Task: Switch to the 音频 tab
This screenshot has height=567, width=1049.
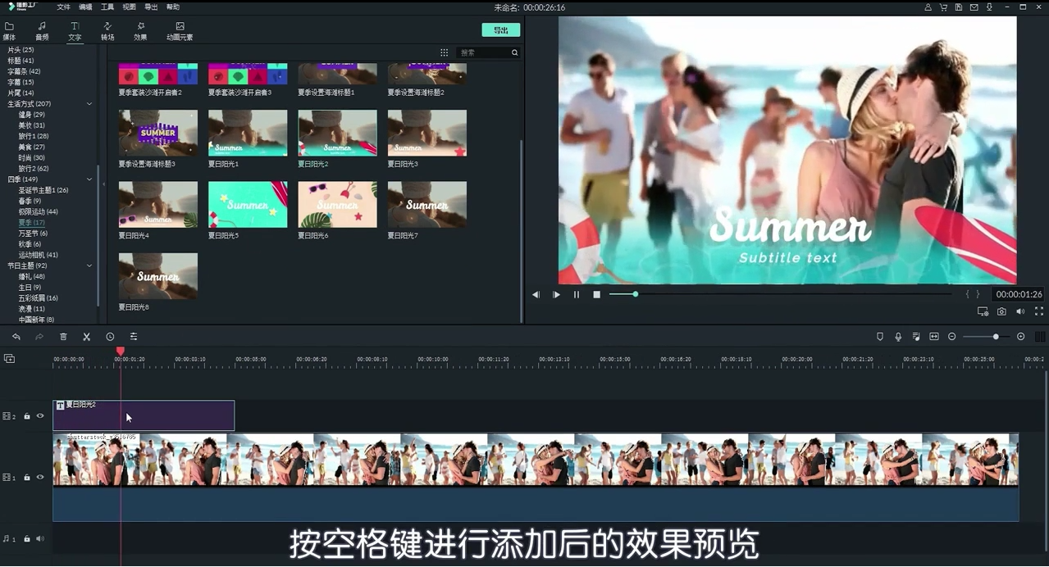Action: coord(42,30)
